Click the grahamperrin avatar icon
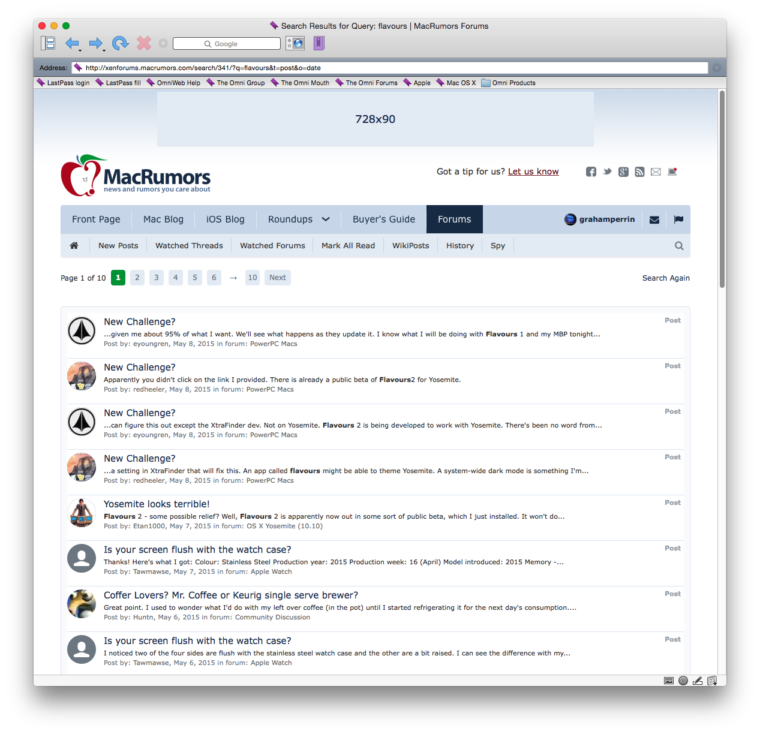 pos(570,219)
